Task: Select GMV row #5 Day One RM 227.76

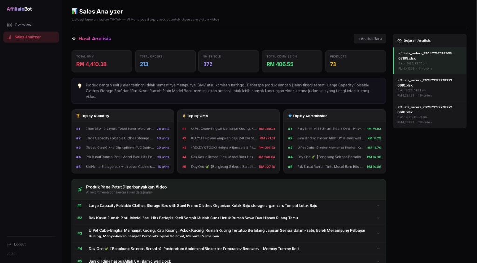Action: (228, 167)
